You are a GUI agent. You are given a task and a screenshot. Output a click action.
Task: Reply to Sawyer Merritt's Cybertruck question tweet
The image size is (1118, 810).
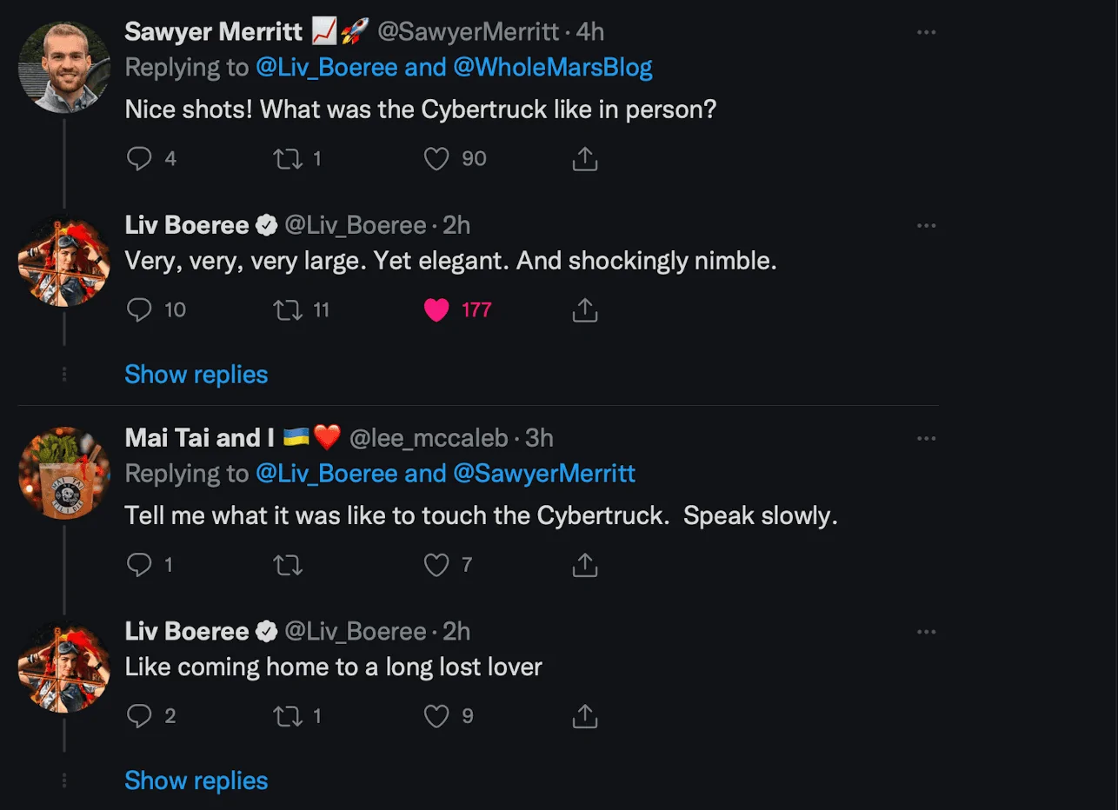coord(139,159)
